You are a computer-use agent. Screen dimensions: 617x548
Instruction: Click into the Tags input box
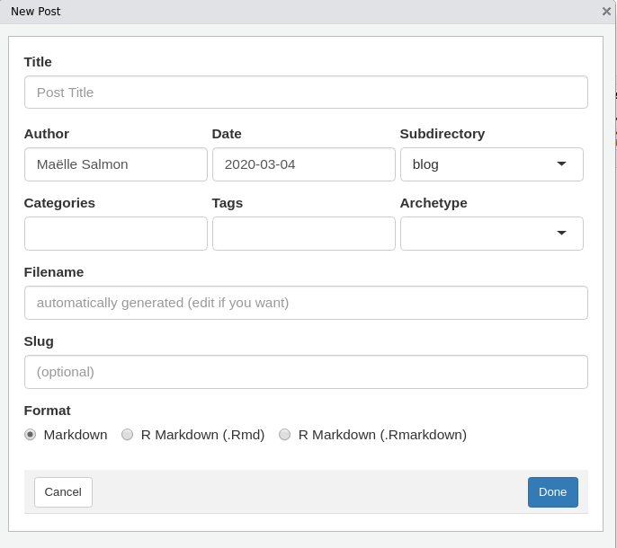(x=304, y=234)
